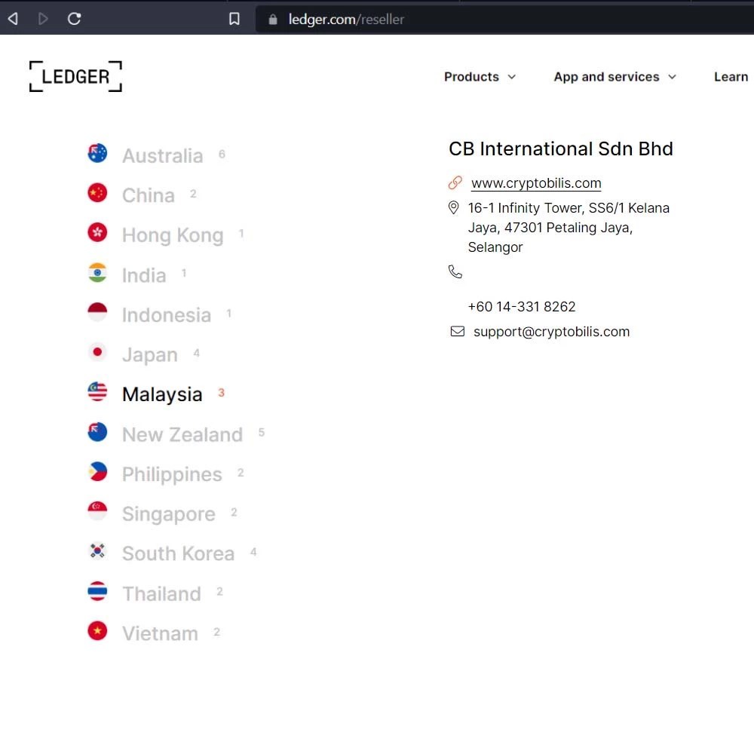Select Hong Kong in the country list

[173, 235]
